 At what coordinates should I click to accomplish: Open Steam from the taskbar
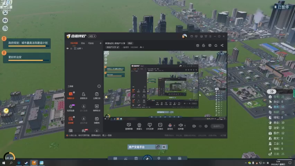click(x=26, y=163)
